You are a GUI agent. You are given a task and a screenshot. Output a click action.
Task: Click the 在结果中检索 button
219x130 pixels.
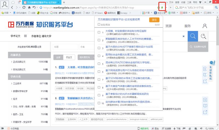point(198,47)
